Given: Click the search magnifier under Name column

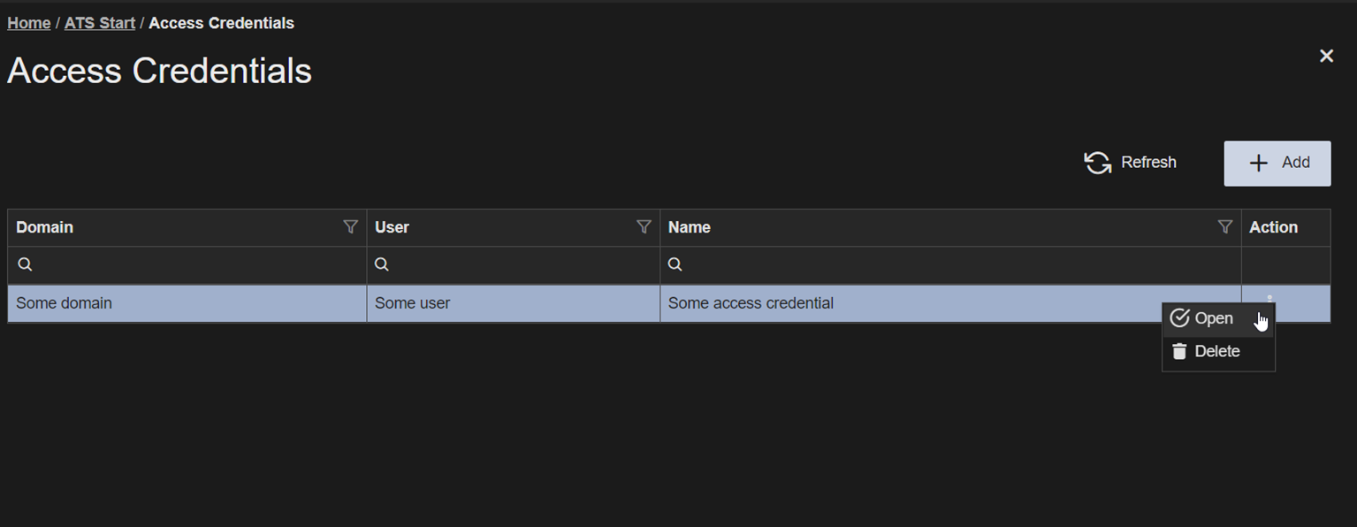Looking at the screenshot, I should point(675,264).
